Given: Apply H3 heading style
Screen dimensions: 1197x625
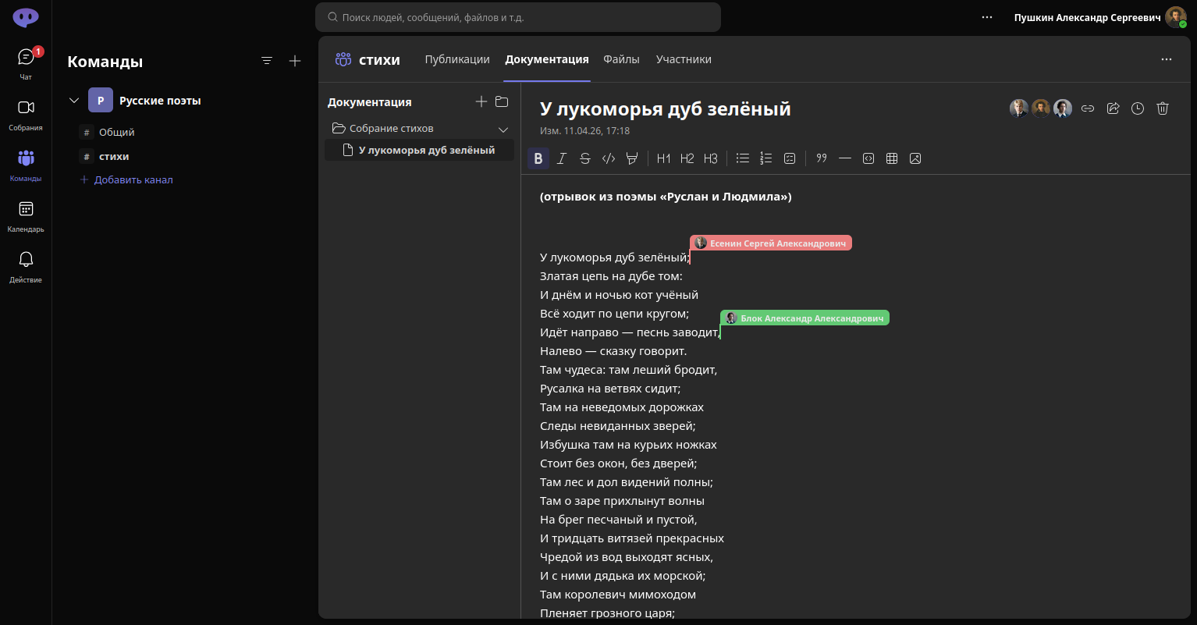Looking at the screenshot, I should 711,158.
